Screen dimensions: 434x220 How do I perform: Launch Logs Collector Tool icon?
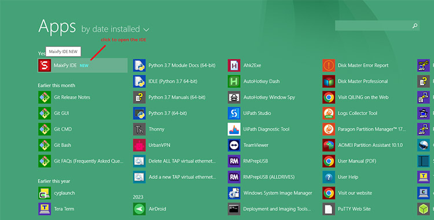(329, 113)
